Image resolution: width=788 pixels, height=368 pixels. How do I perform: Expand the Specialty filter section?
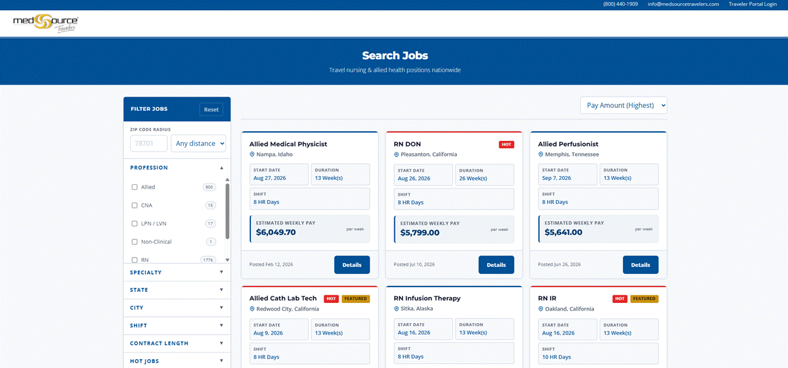click(177, 273)
